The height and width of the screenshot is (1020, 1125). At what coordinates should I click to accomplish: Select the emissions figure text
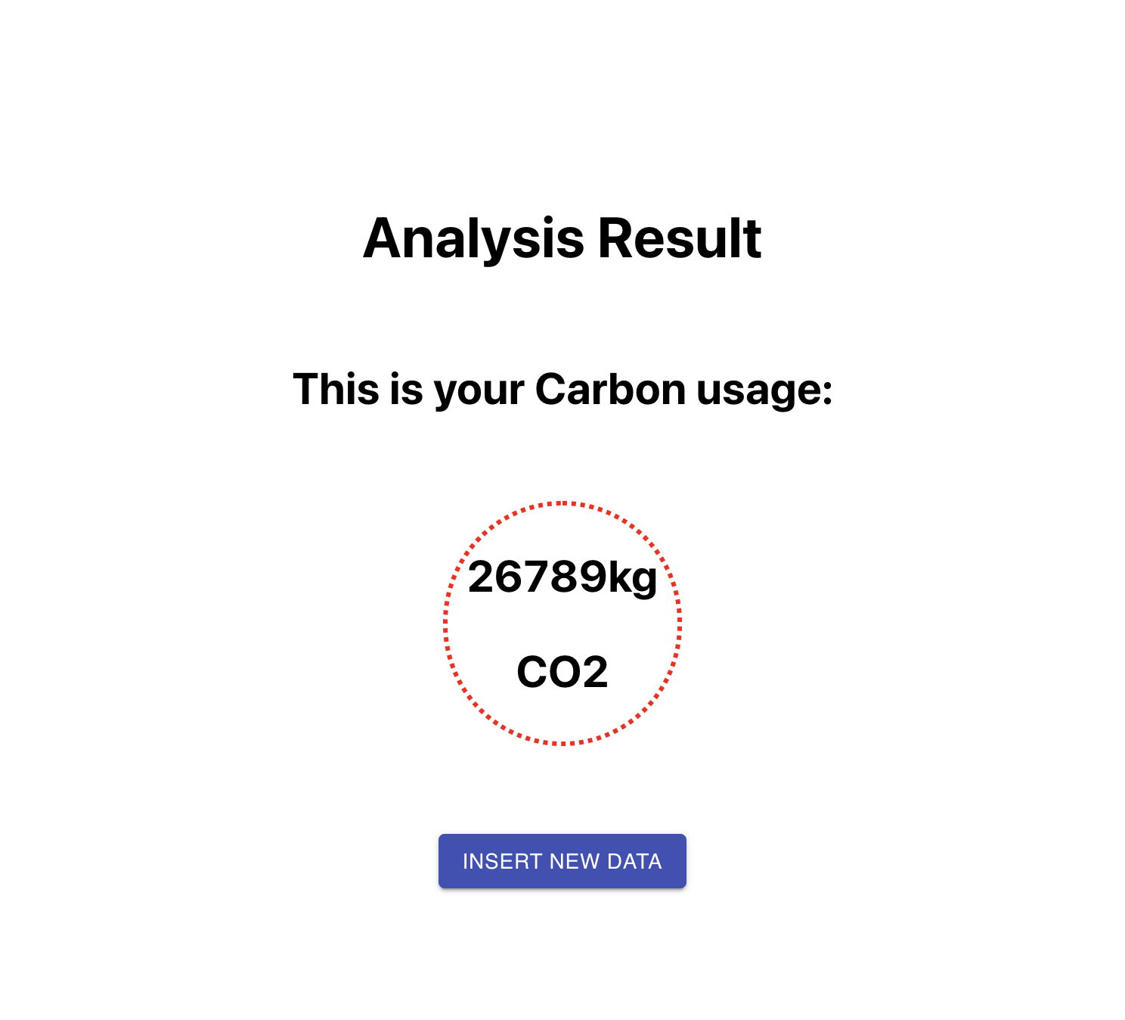563,579
